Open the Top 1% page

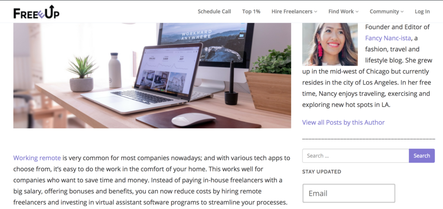tap(251, 12)
